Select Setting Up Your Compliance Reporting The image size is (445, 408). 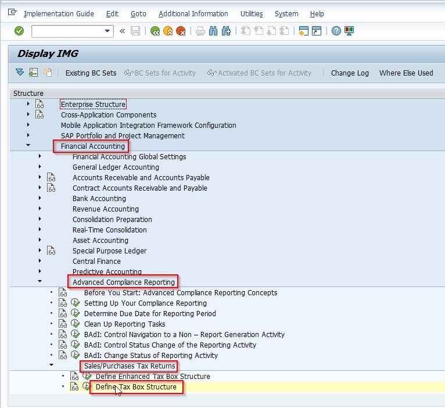(x=145, y=303)
